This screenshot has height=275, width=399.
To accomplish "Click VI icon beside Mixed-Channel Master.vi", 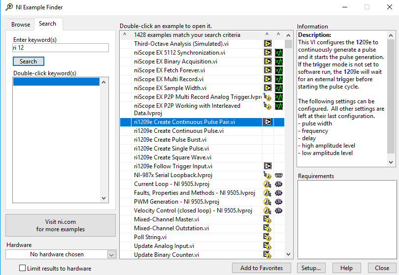I will [267, 219].
